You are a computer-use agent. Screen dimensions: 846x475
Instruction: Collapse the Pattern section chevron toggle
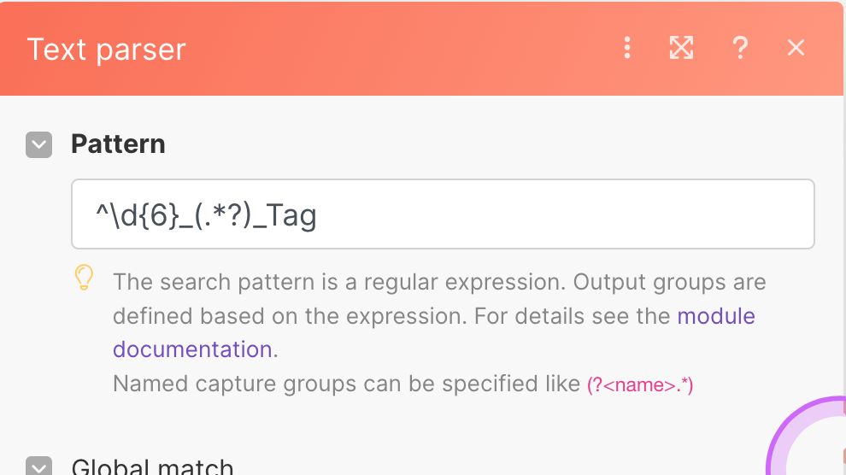click(x=38, y=144)
